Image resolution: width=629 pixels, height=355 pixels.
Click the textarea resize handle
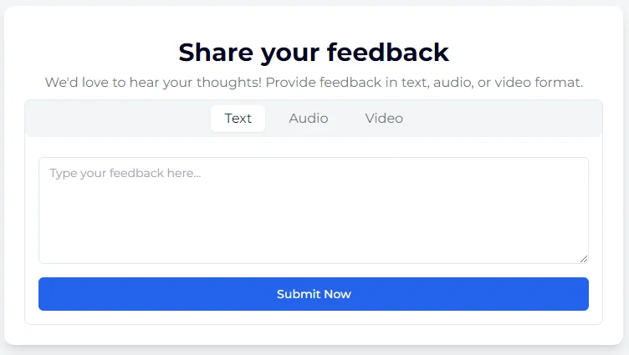584,259
